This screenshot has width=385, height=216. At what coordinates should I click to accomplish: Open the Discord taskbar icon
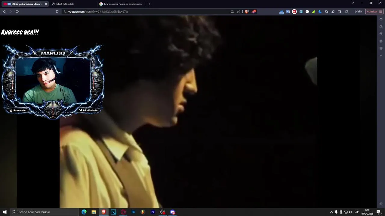coord(173,212)
